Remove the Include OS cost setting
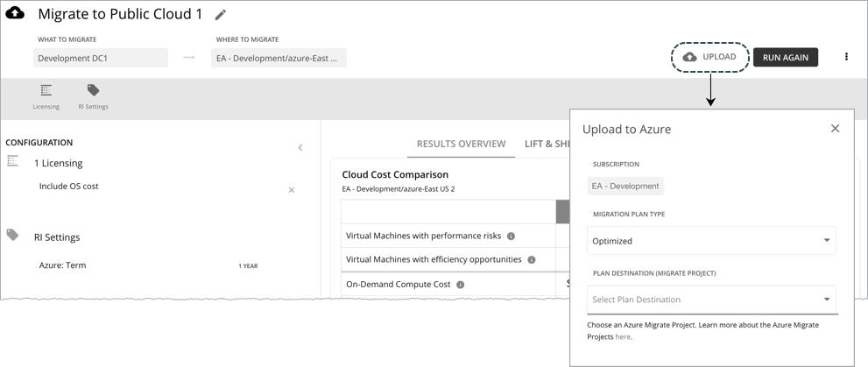Image resolution: width=868 pixels, height=367 pixels. pos(292,190)
